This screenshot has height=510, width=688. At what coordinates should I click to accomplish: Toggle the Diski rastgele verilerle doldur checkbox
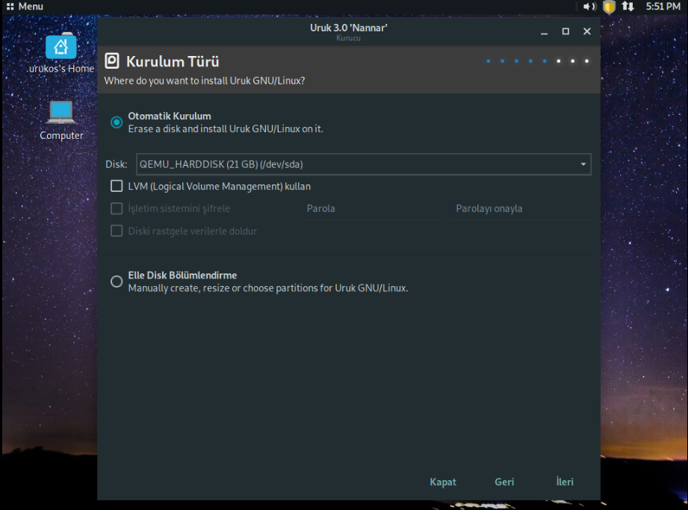coord(117,231)
